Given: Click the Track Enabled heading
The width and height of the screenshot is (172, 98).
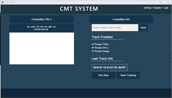Looking at the screenshot, I should click(102, 37).
